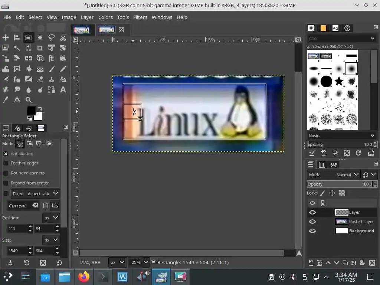This screenshot has width=380, height=285.
Task: Launch Firefox from the taskbar
Action: (x=84, y=277)
